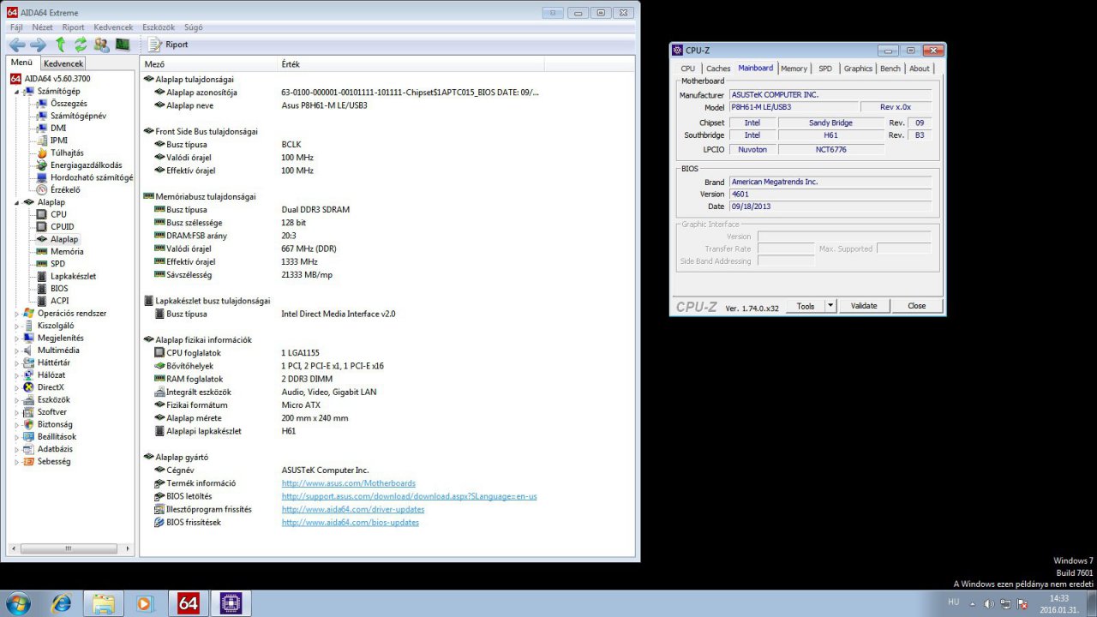Click the DirectX tree icon
This screenshot has height=617, width=1097.
click(29, 387)
